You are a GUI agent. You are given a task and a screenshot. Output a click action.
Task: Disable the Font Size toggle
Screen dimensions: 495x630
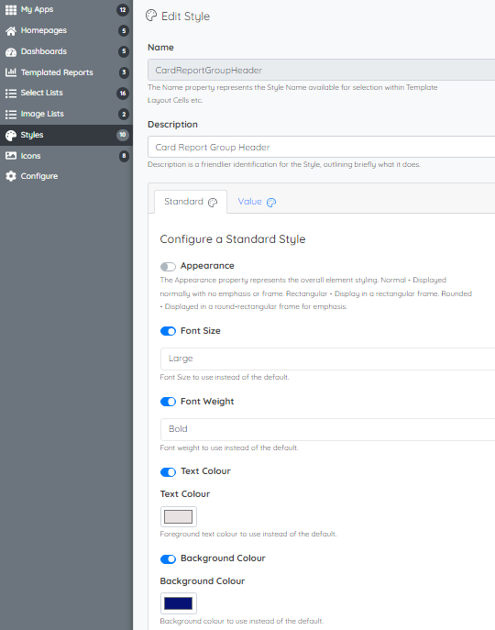168,331
